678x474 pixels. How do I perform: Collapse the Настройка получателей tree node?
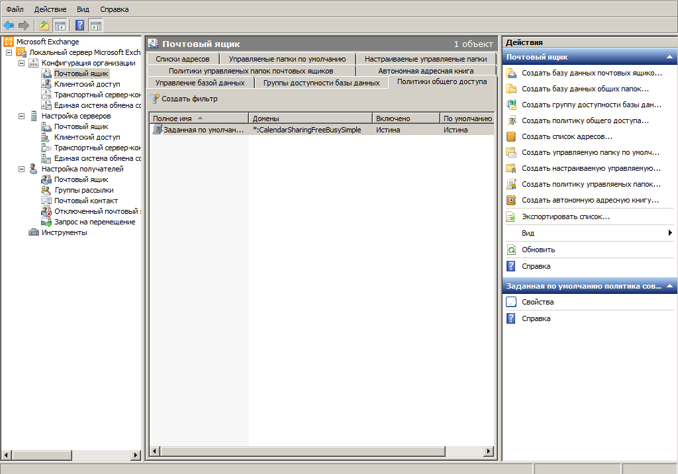tap(21, 169)
